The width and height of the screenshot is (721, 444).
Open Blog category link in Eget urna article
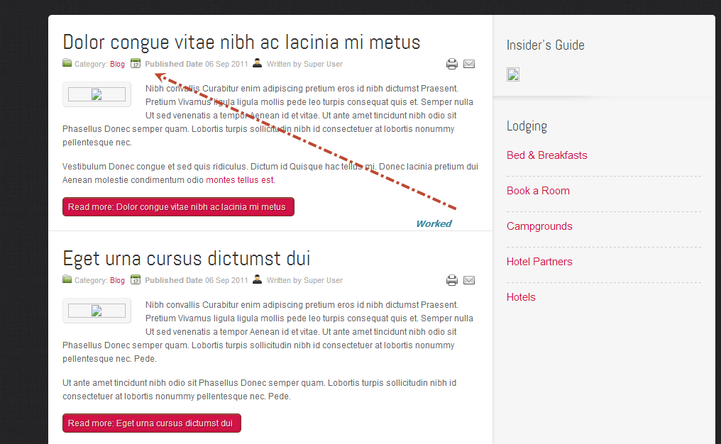[117, 280]
